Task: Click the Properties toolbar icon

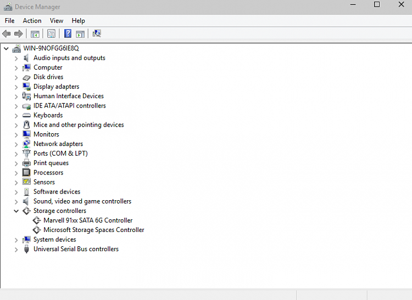Action: coord(51,33)
